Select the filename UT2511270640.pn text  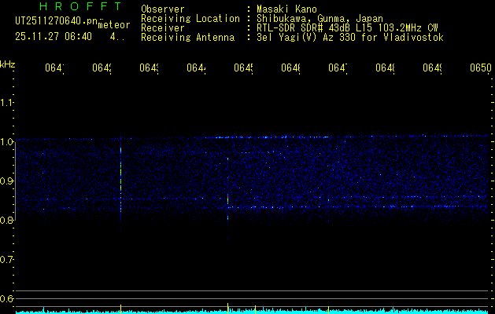tap(56, 21)
